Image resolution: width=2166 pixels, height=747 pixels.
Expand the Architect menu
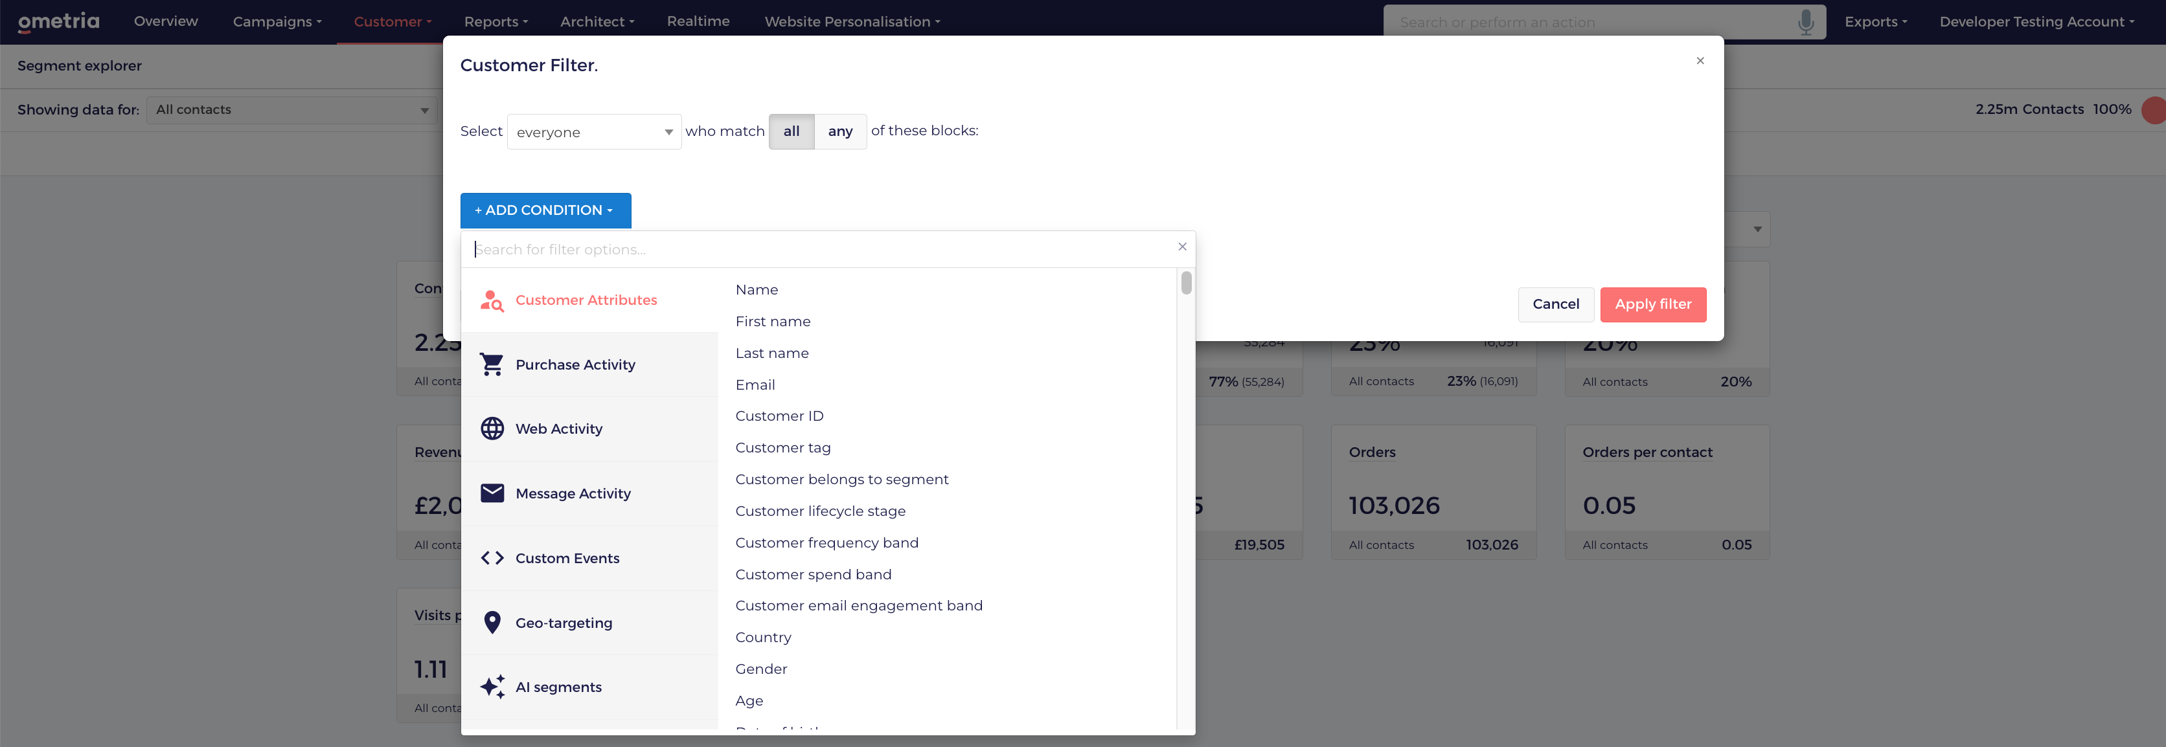pyautogui.click(x=597, y=22)
